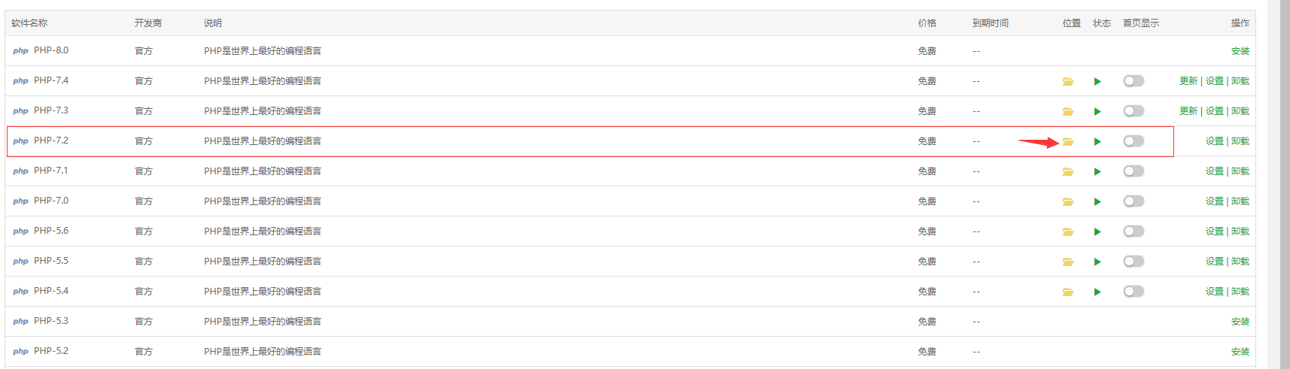Enable homepage display switch for PHP-7.2
Viewport: 1290px width, 369px height.
coord(1133,141)
